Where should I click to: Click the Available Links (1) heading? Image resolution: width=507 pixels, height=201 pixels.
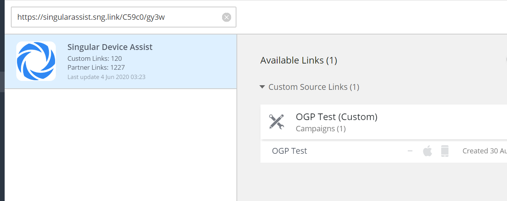point(298,60)
